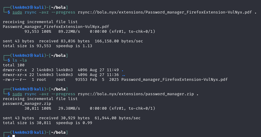Click the Kali symbol in the last prompt

(31, 132)
